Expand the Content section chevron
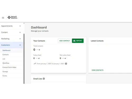The image size is (132, 99). tap(20, 32)
